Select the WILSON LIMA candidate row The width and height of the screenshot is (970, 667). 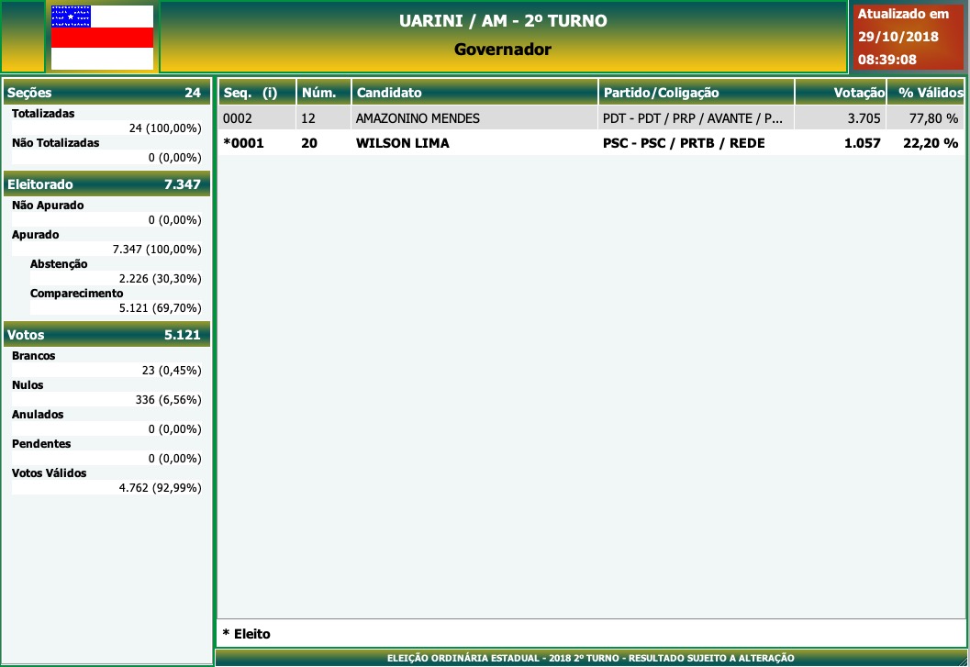(403, 143)
